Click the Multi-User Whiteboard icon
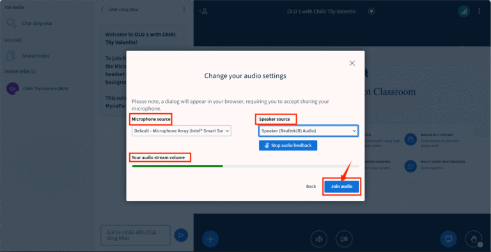This screenshot has width=491, height=252. 410,166
